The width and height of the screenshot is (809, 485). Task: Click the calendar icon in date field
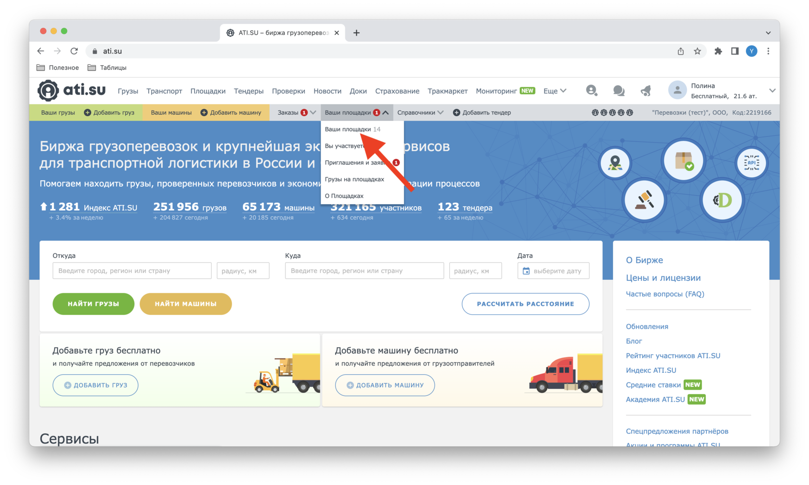point(526,271)
